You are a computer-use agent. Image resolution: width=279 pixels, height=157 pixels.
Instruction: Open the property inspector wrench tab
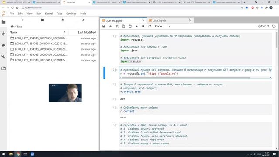(x=3, y=57)
